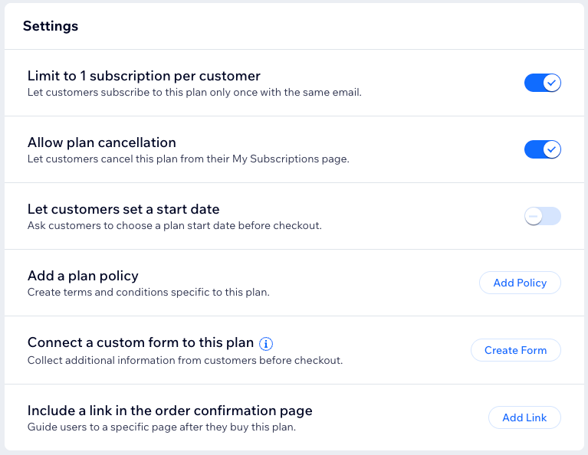
Task: Click the 'Add a plan policy' heading
Action: (x=83, y=276)
